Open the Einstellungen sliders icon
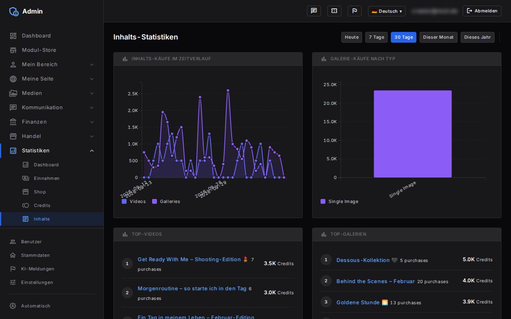 [13, 282]
